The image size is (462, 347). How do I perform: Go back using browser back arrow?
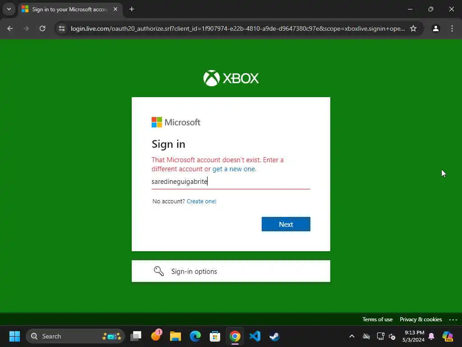(10, 28)
